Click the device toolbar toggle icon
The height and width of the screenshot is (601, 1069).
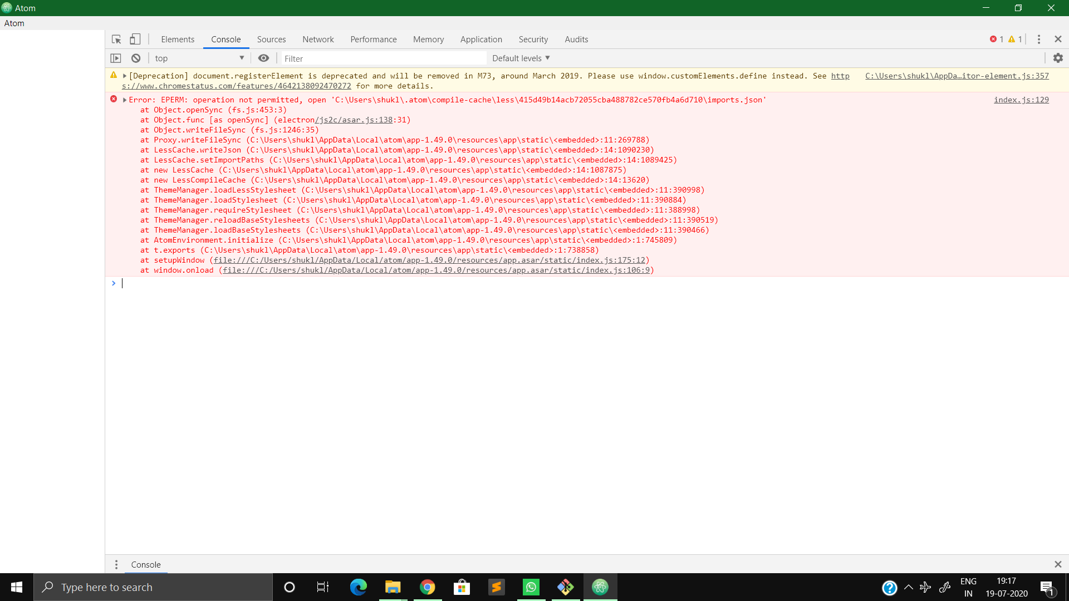(x=135, y=39)
